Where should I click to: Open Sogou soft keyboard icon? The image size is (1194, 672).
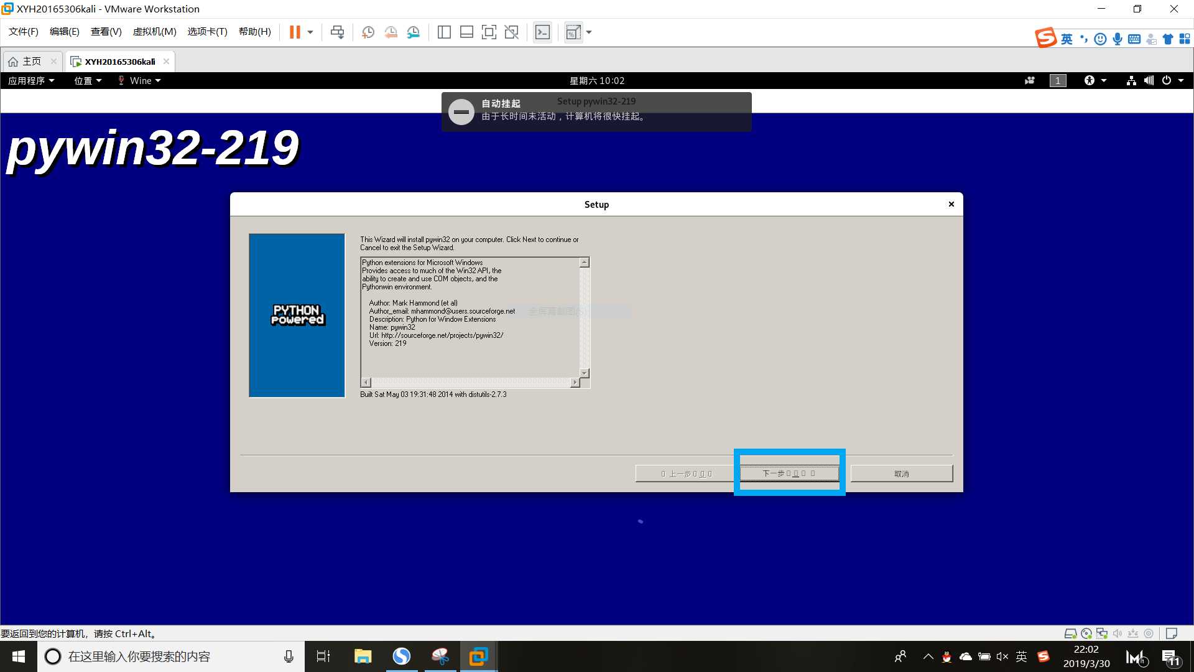[x=1134, y=39]
